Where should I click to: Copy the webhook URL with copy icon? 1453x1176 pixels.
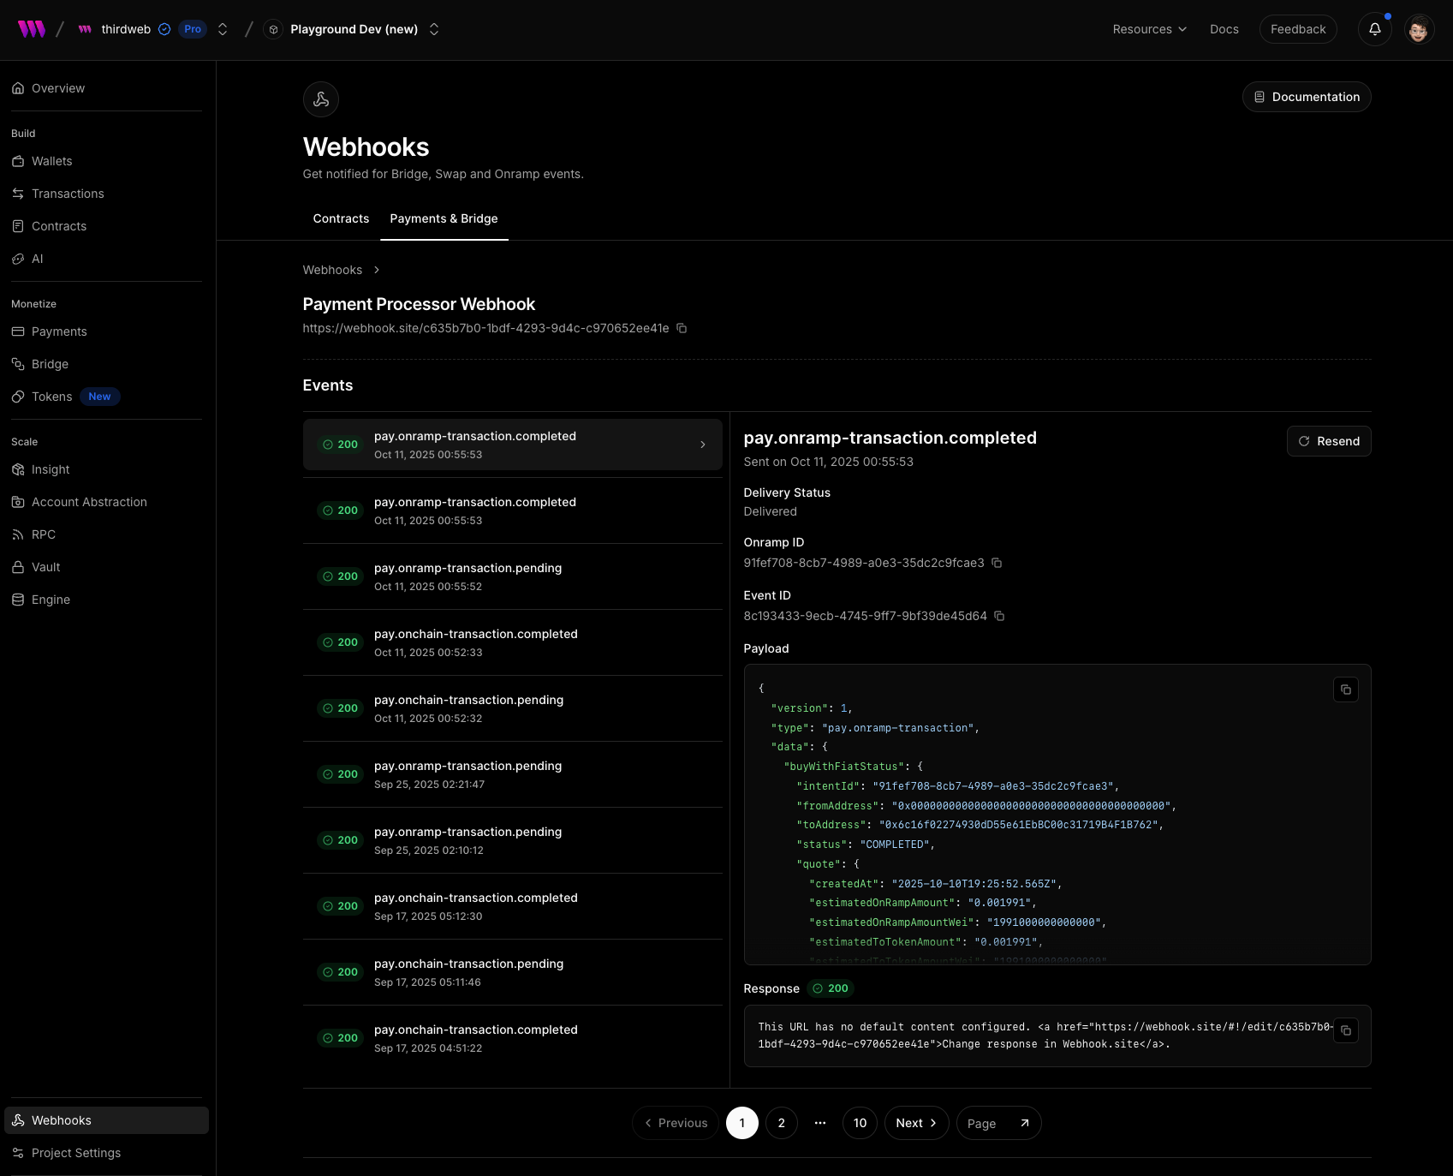(682, 328)
